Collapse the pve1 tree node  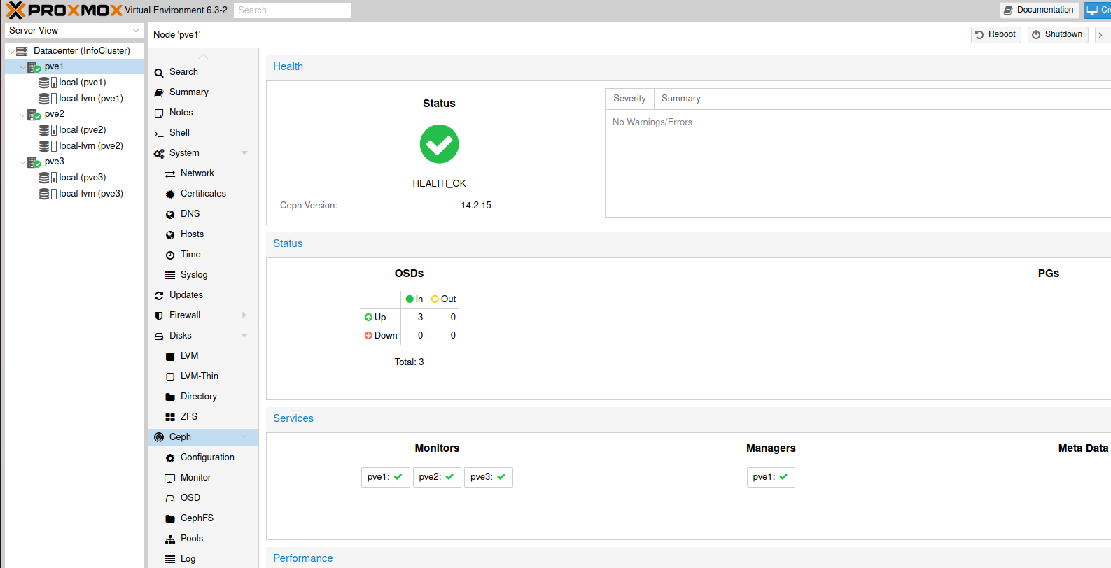(x=22, y=67)
